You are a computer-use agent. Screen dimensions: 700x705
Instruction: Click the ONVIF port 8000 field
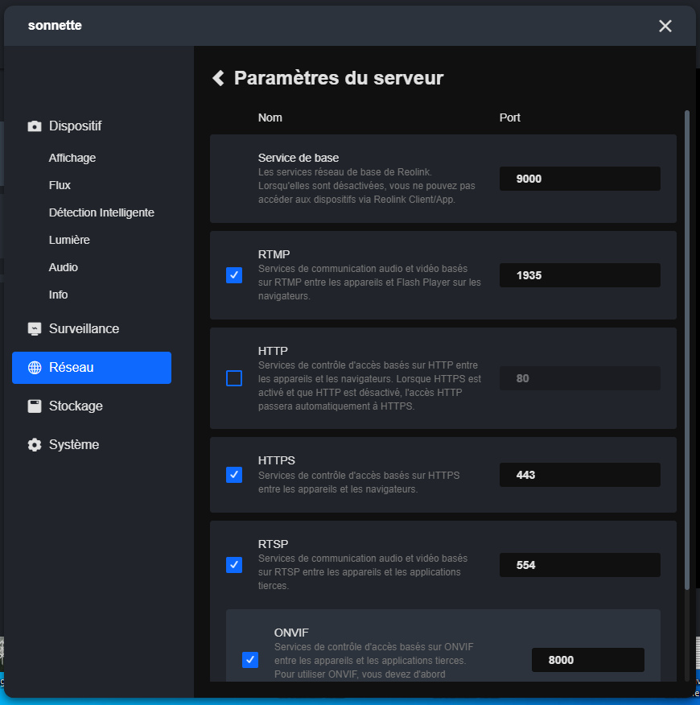coord(587,660)
